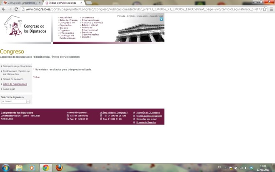Click the Twitter icon in the header
The width and height of the screenshot is (275, 172).
(162, 19)
